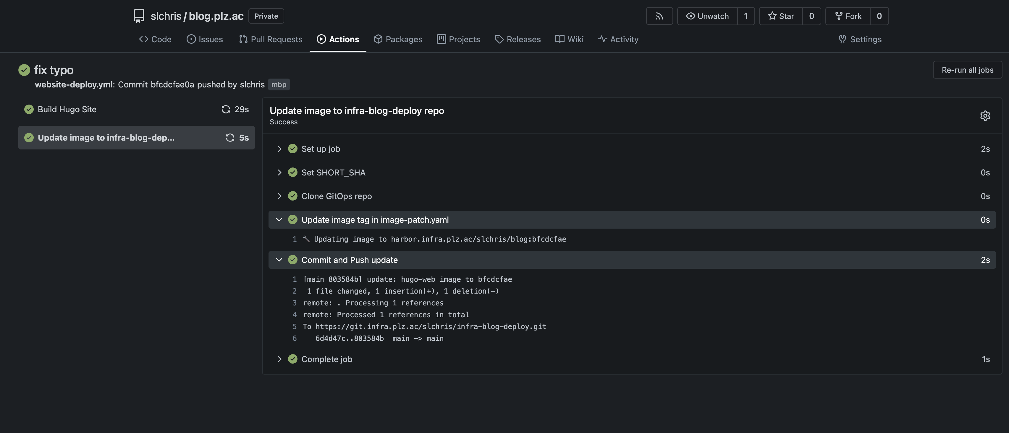The image size is (1009, 433).
Task: Toggle Unwatch for this repository
Action: 707,16
